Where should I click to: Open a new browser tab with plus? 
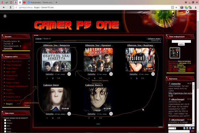tap(56, 2)
